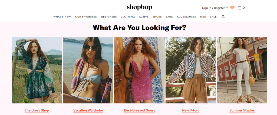The image size is (277, 115).
Task: Go home via the shopbop logo
Action: (x=139, y=7)
